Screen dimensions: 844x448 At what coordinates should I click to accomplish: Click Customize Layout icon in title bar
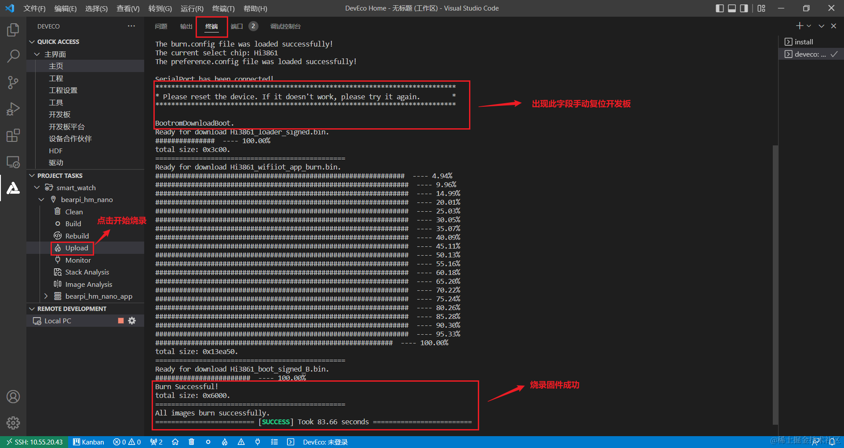coord(761,8)
